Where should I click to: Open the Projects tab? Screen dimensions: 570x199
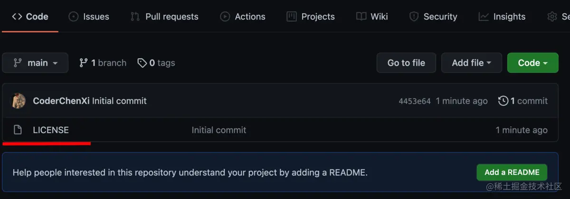311,17
